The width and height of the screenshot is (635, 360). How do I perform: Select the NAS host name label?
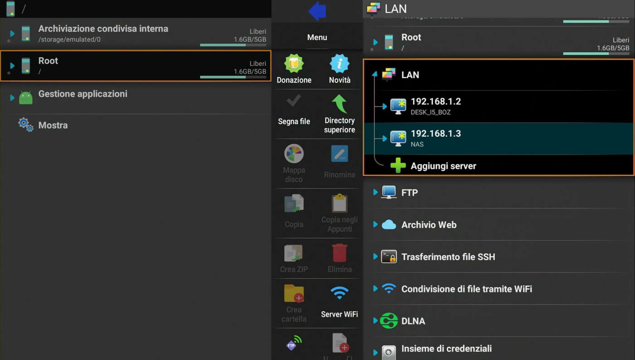tap(417, 144)
